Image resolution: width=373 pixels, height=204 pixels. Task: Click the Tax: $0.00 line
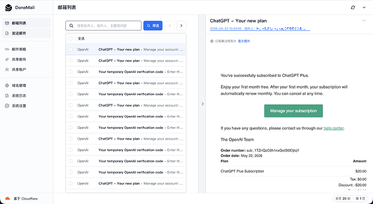(x=358, y=179)
